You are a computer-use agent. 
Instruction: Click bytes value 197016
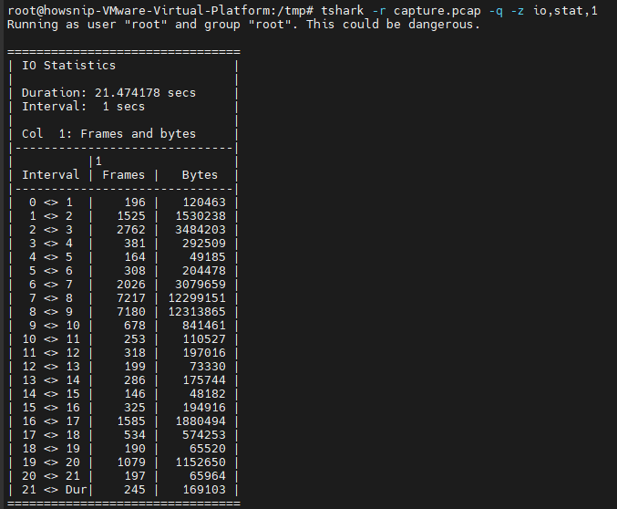(204, 353)
